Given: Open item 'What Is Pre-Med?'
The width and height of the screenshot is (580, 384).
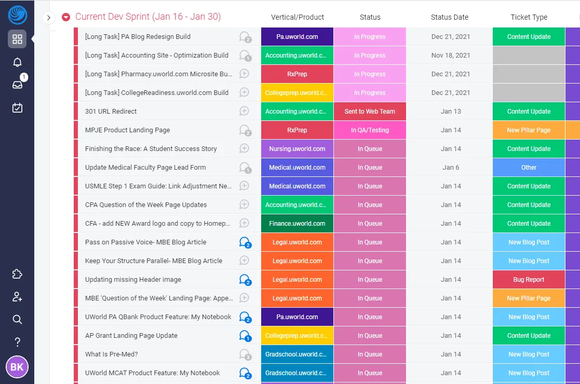Looking at the screenshot, I should click(111, 354).
